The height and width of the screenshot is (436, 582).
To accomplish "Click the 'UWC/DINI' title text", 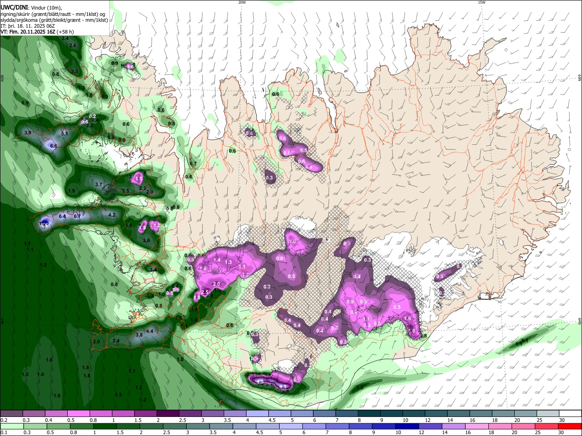I will point(14,8).
